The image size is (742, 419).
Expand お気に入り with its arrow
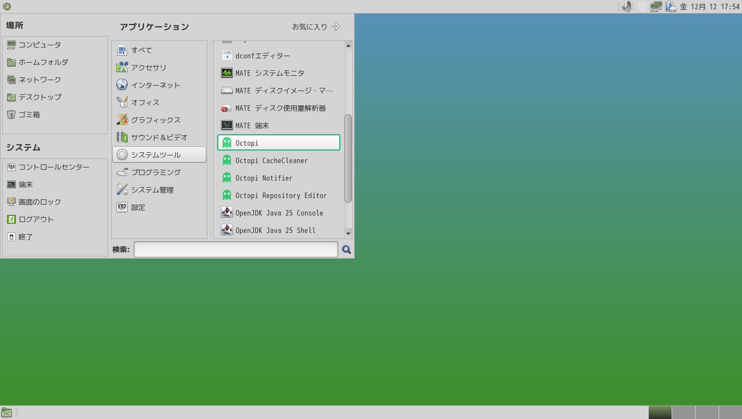tap(336, 26)
